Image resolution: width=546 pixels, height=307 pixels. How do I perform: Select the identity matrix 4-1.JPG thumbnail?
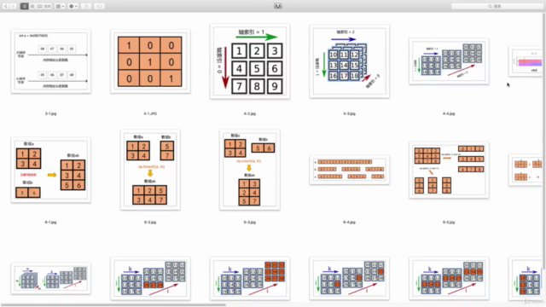tap(150, 61)
